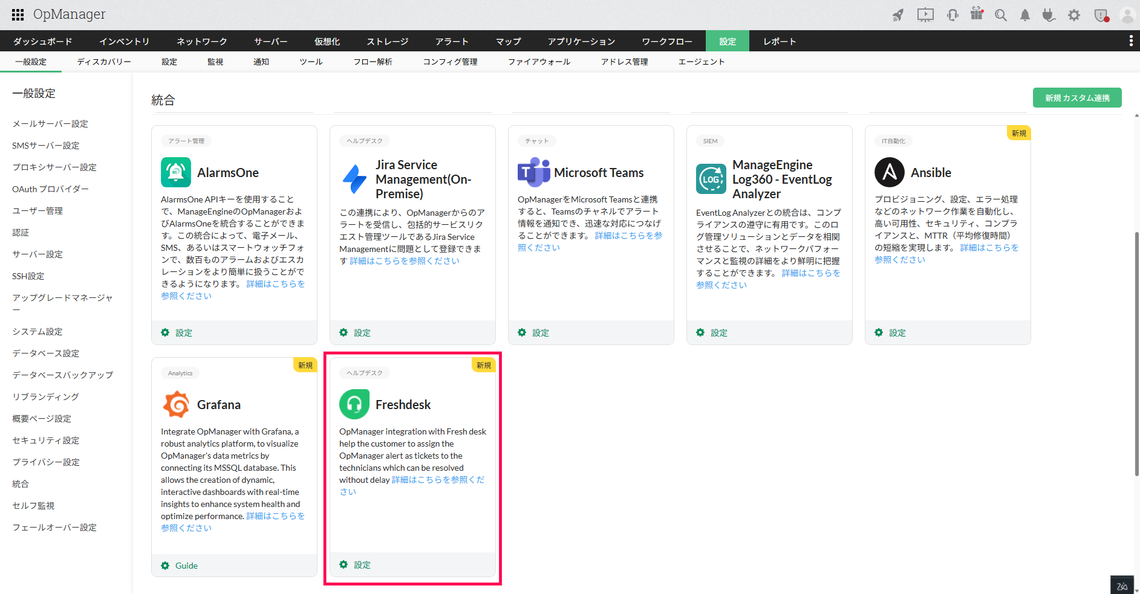The height and width of the screenshot is (594, 1140).
Task: Switch to the マップ tab
Action: click(x=508, y=40)
